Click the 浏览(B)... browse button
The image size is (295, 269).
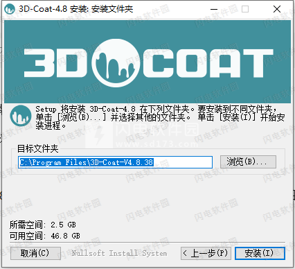[248, 162]
